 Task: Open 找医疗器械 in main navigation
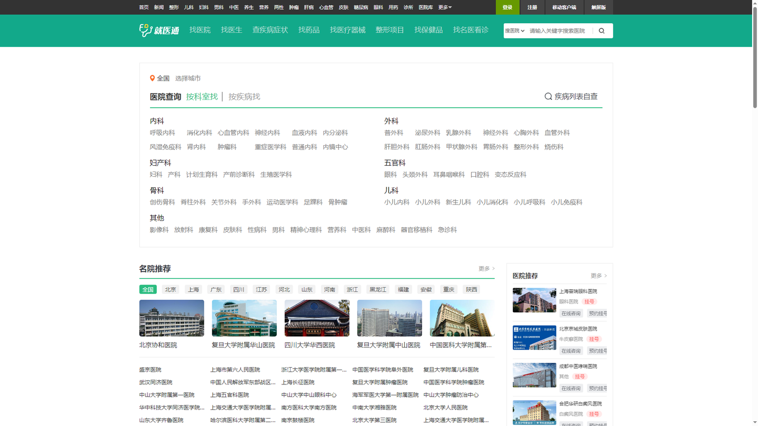(347, 30)
